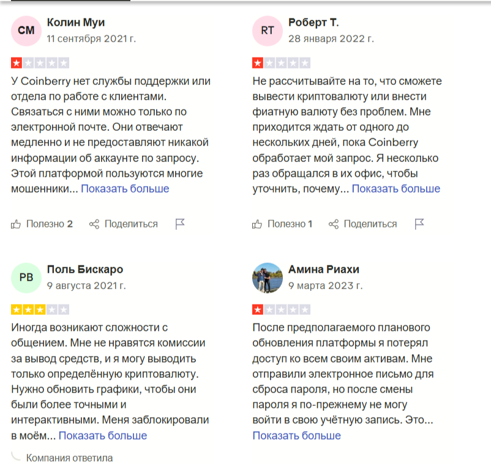
Task: Flag Колин Муи's review
Action: (180, 224)
